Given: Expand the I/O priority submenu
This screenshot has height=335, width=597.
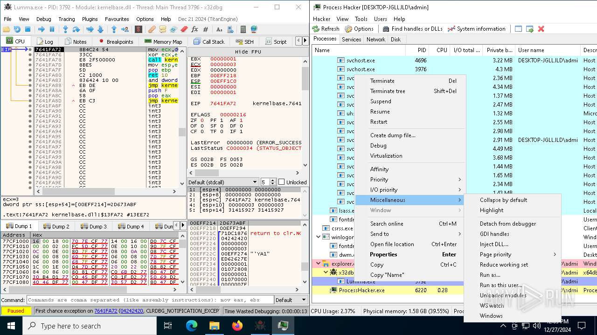Looking at the screenshot, I should click(410, 190).
